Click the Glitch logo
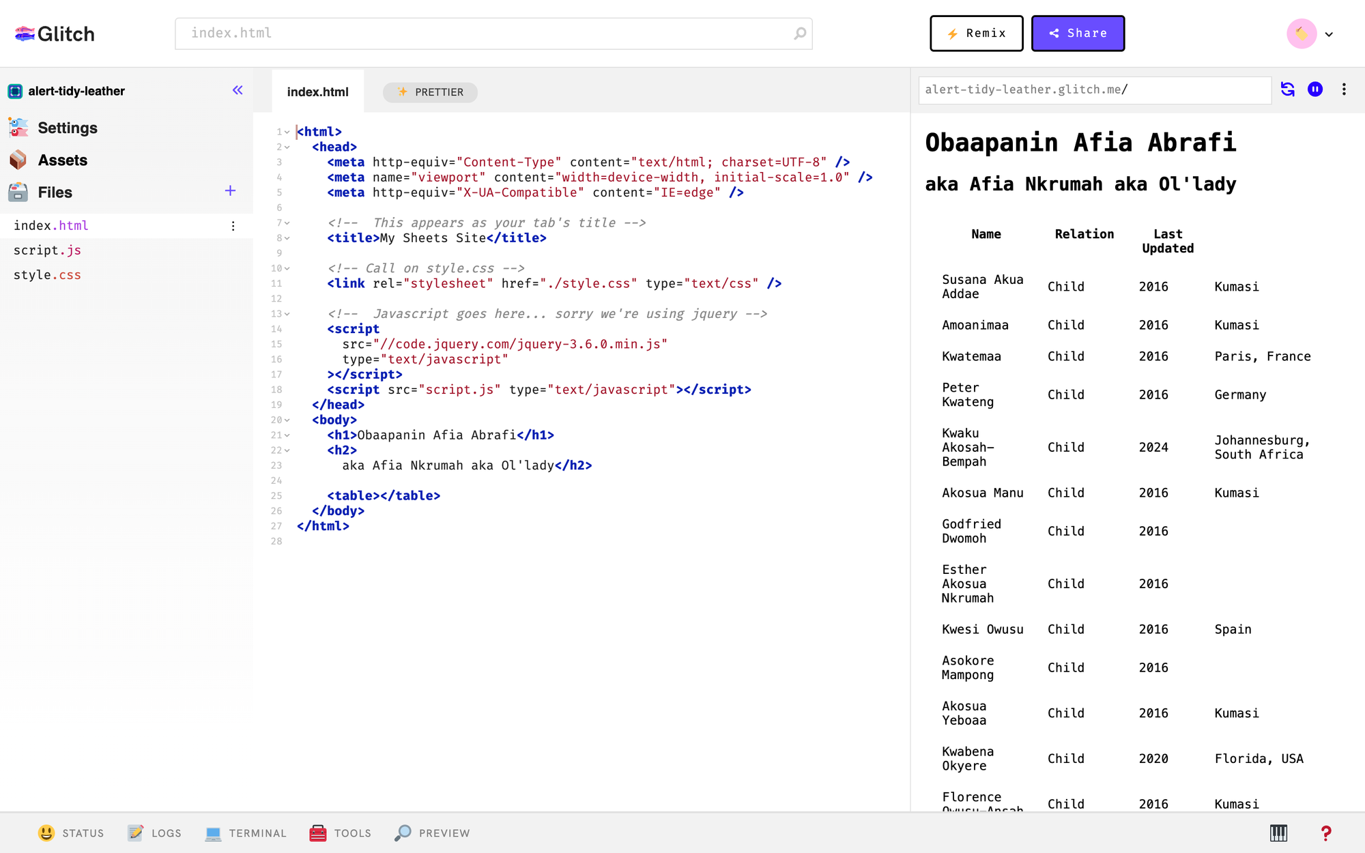 [x=55, y=33]
